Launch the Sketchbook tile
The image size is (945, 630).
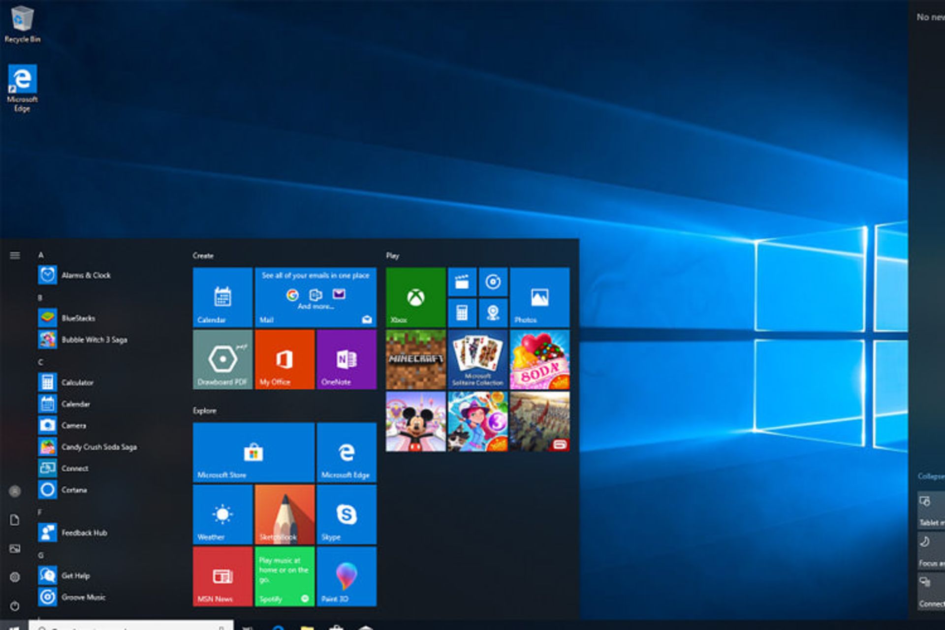pyautogui.click(x=285, y=514)
